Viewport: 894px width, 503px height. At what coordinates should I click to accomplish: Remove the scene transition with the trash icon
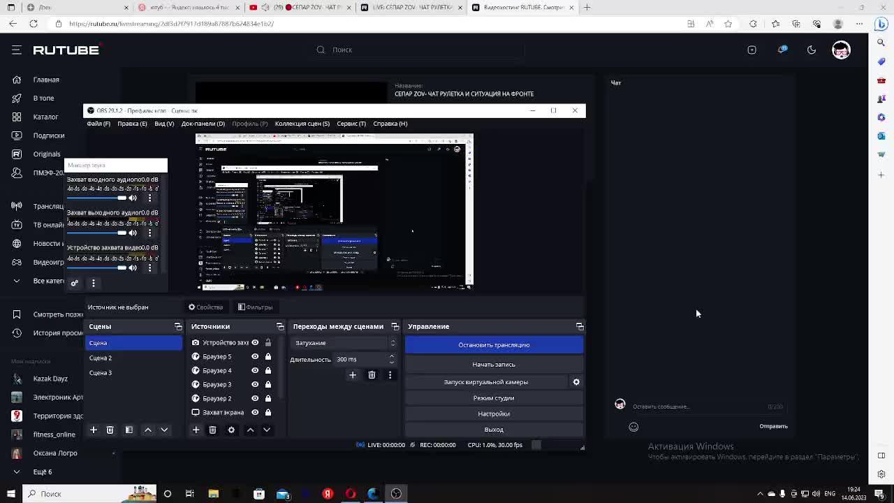[372, 375]
